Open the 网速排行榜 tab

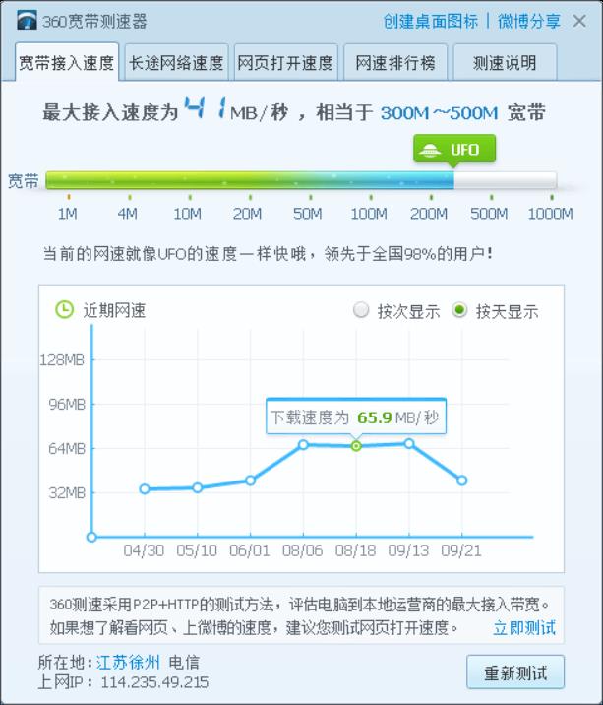[395, 62]
